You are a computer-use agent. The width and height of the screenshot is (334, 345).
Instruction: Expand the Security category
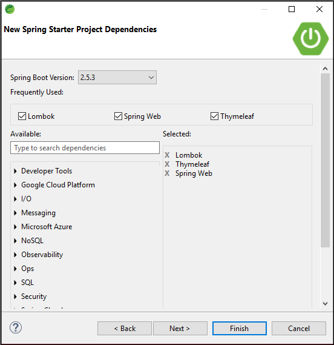15,296
